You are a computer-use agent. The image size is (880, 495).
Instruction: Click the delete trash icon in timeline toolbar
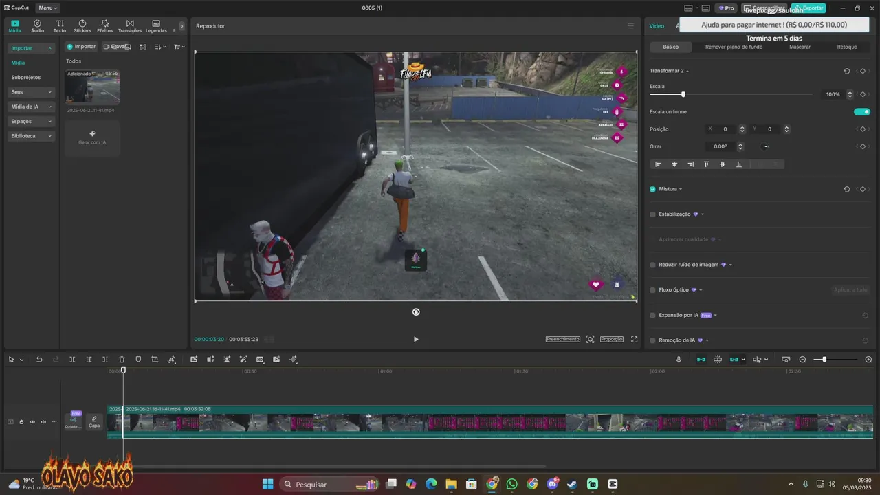(122, 360)
